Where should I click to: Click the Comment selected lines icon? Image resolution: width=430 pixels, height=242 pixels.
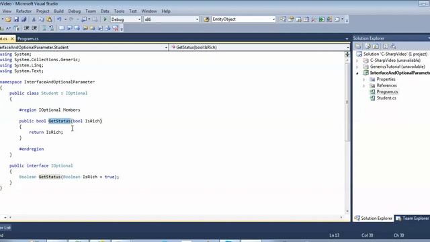pos(44,28)
